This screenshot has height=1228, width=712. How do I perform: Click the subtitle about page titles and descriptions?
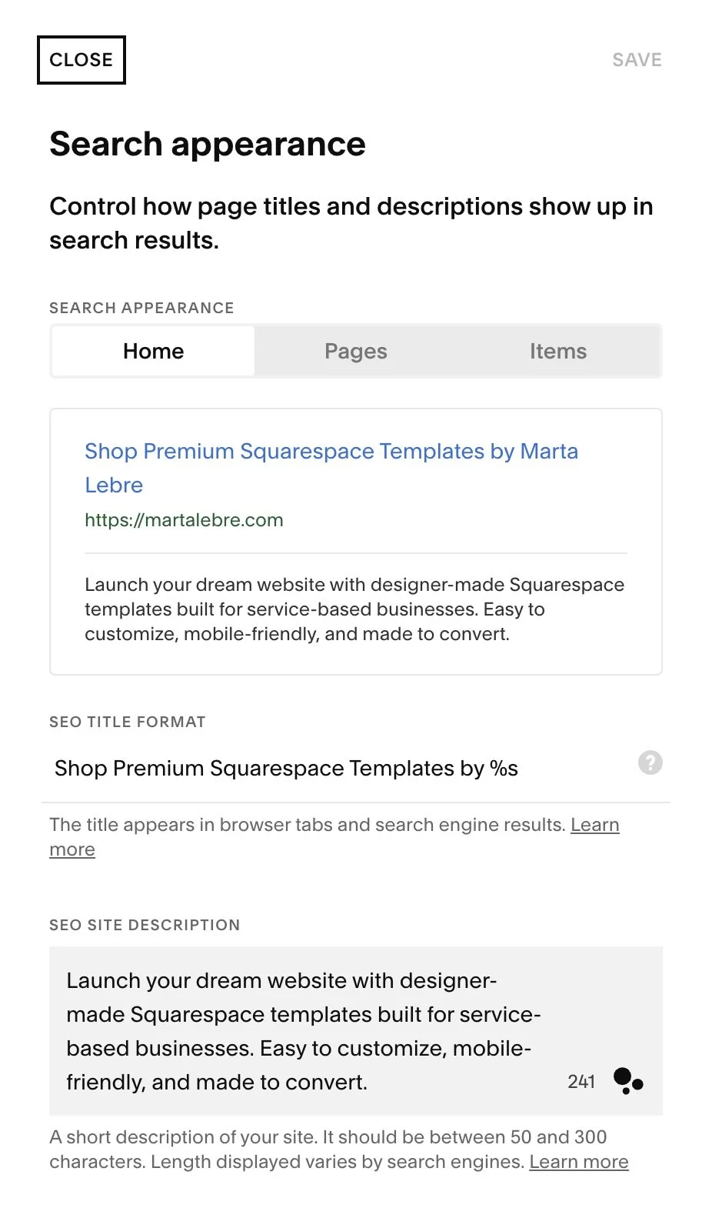[x=351, y=223]
